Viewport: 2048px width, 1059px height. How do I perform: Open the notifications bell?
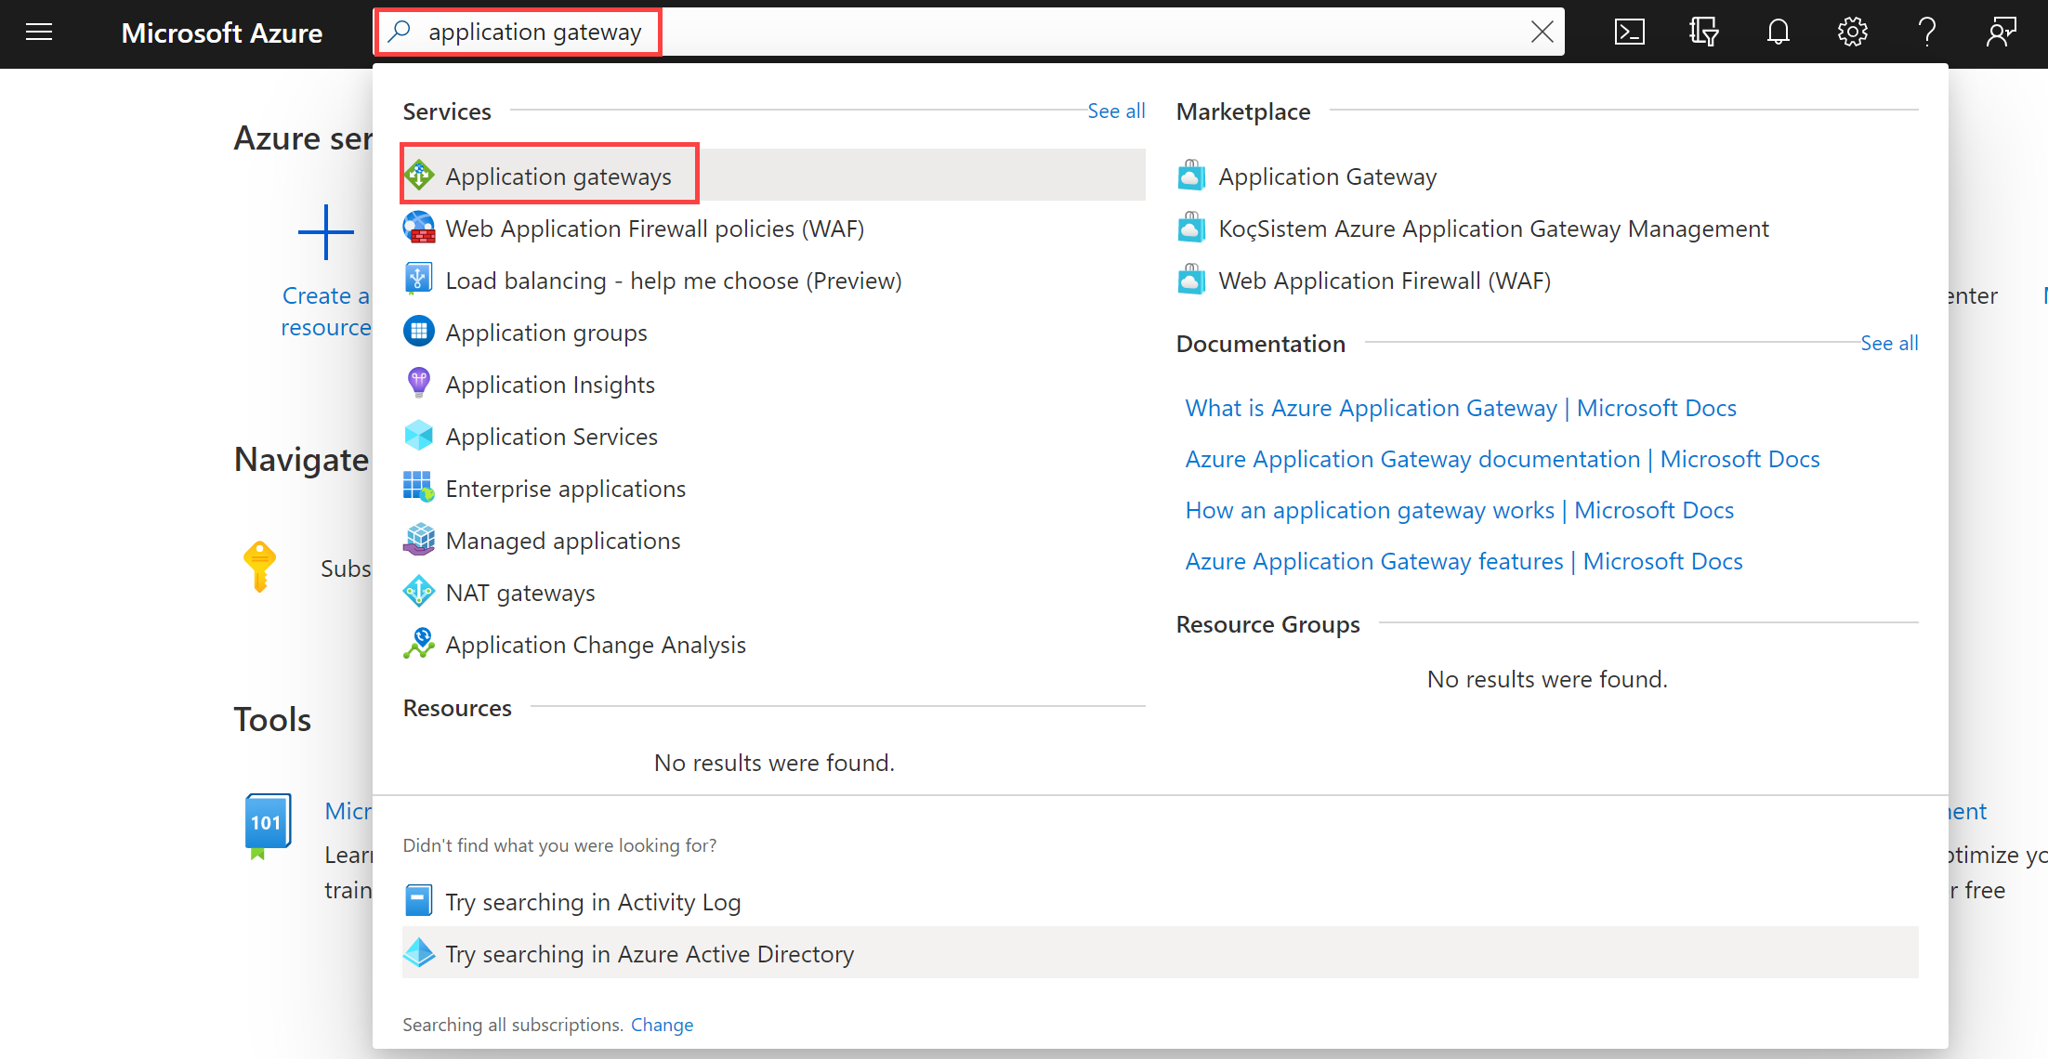pyautogui.click(x=1778, y=31)
